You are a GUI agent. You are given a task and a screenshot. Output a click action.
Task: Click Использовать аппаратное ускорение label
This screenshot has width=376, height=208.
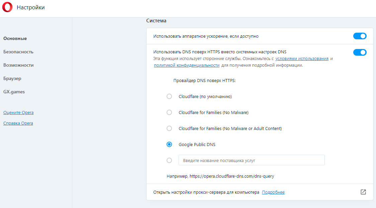[206, 36]
